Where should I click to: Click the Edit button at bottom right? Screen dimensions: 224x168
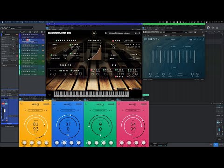(211, 145)
